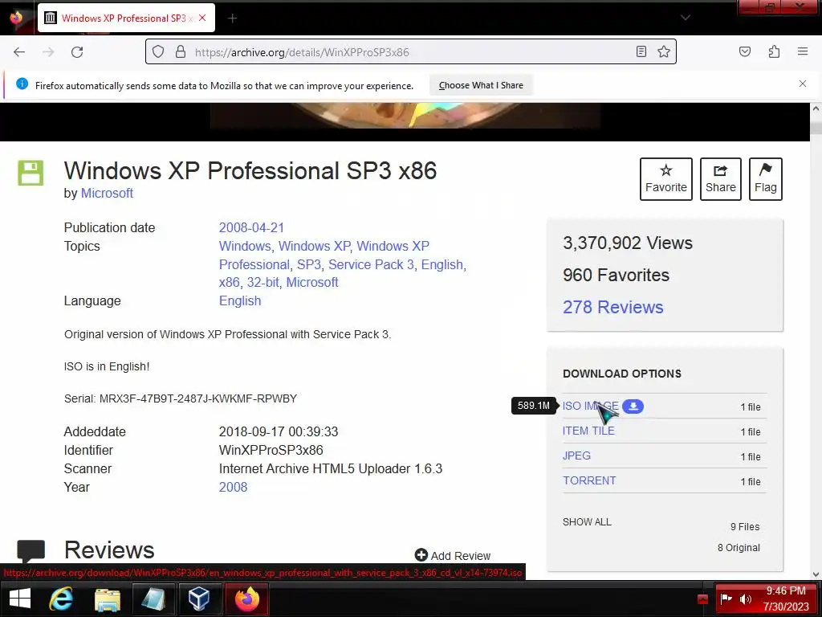Click the ITEM TILE download option
822x617 pixels.
coord(588,431)
